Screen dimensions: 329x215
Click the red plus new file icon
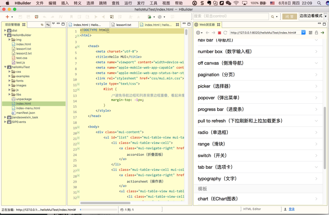(x=7, y=17)
